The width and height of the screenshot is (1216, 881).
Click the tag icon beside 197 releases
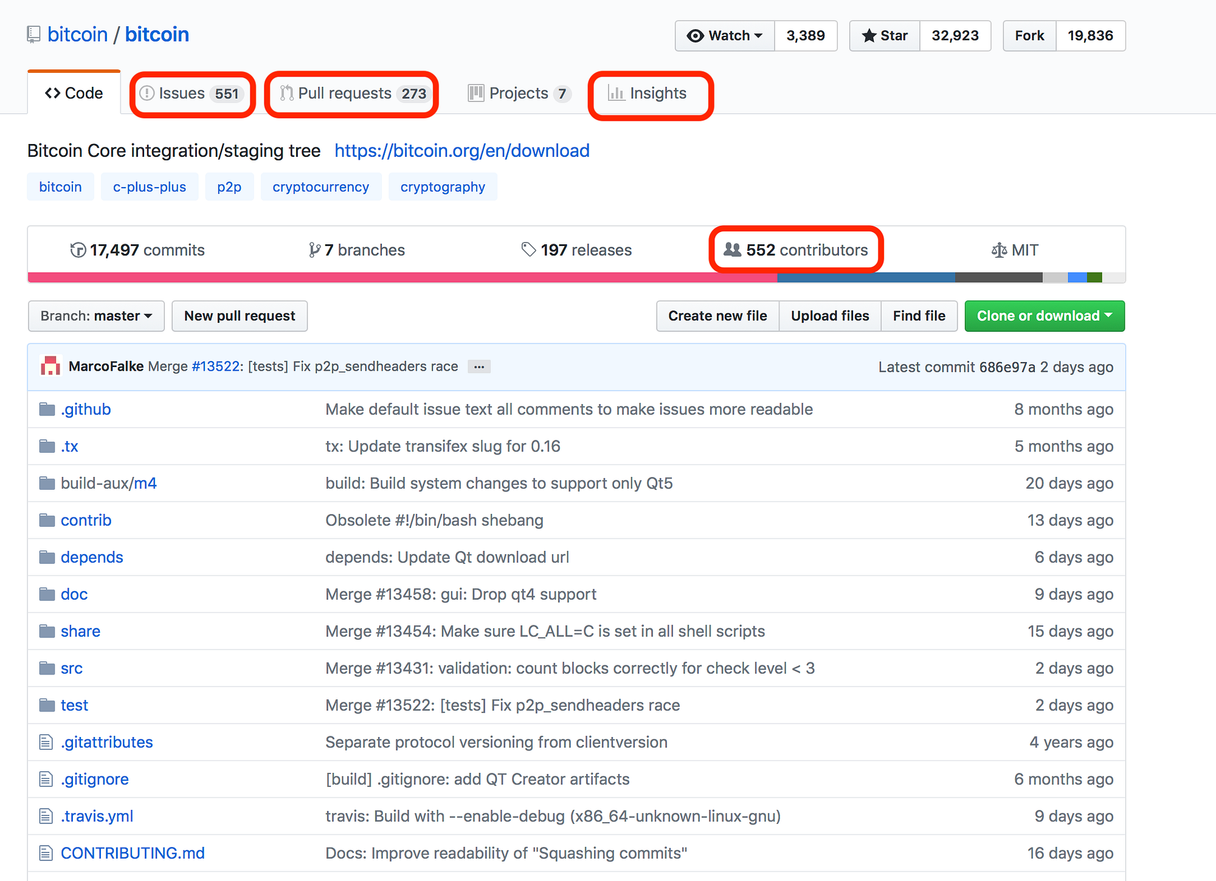tap(528, 250)
